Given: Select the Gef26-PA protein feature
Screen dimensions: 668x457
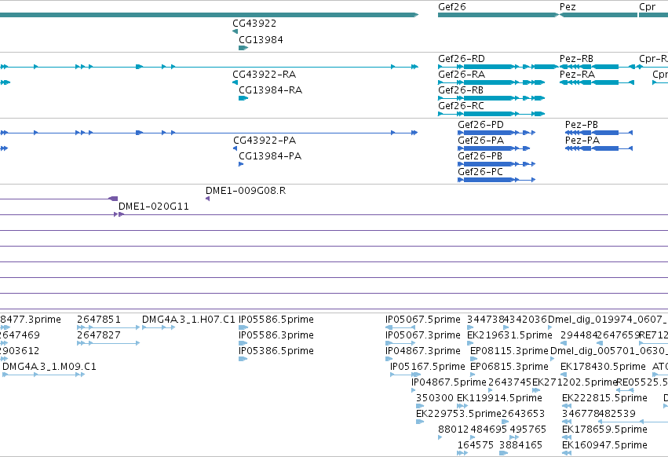Looking at the screenshot, I should click(x=494, y=148).
